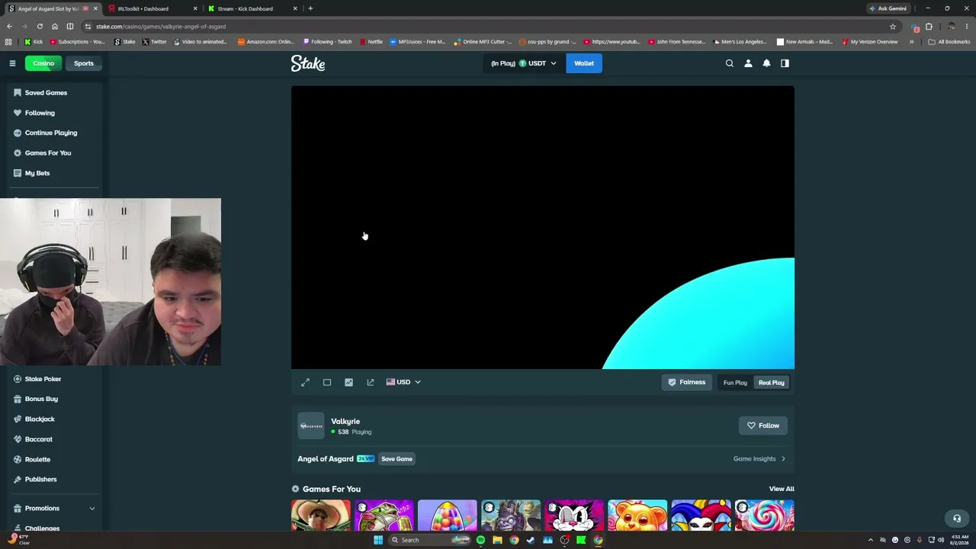
Task: Open Following in sidebar
Action: click(x=40, y=113)
